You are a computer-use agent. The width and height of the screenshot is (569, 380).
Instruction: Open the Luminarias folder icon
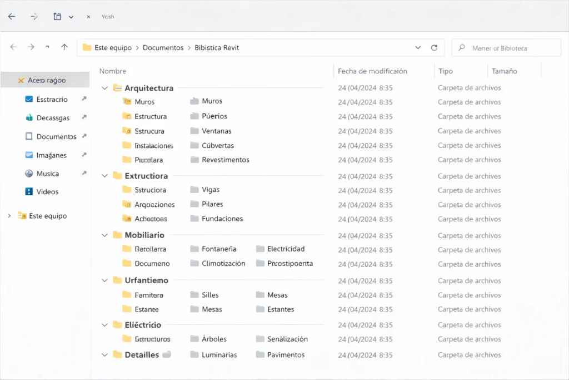click(194, 355)
